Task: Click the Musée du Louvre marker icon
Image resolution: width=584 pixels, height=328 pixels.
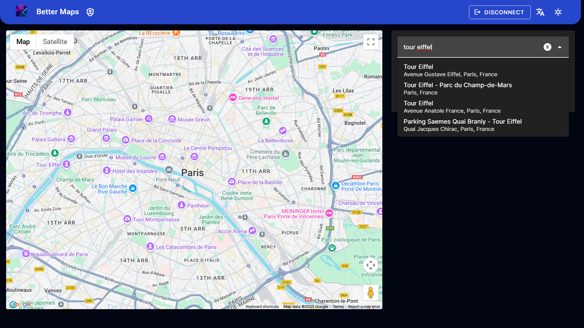Action: (x=162, y=157)
